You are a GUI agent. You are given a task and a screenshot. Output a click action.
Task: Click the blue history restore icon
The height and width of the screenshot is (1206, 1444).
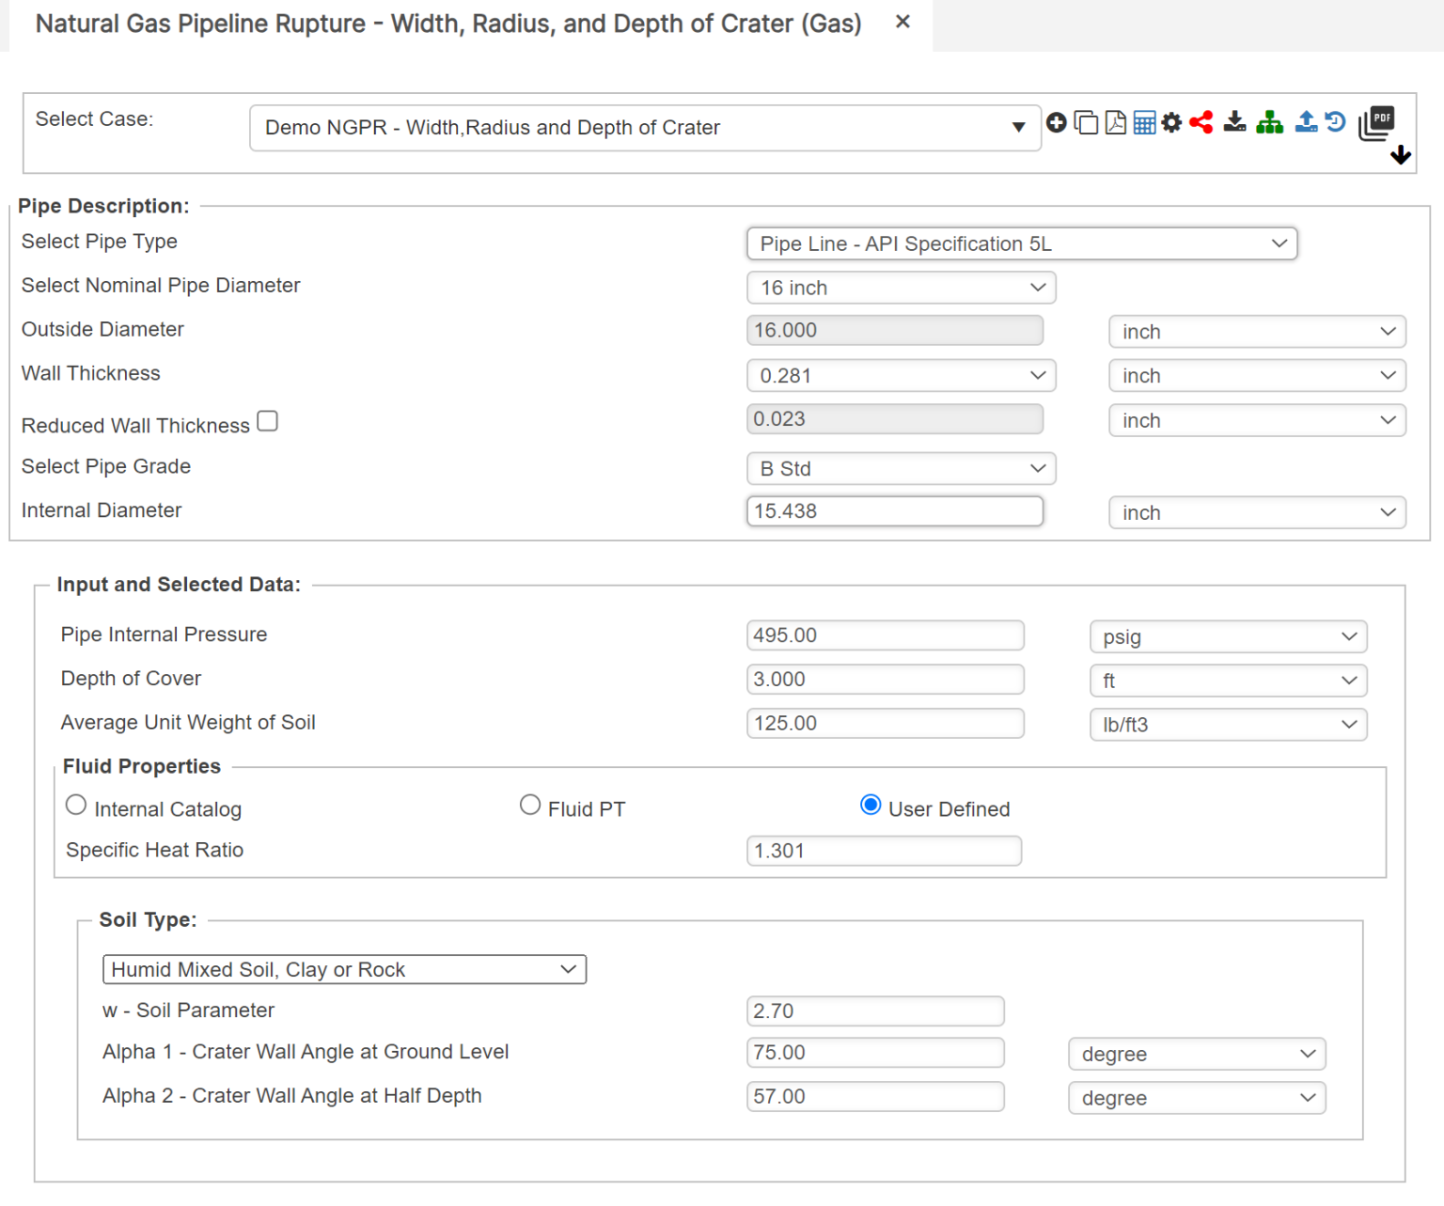pos(1335,122)
